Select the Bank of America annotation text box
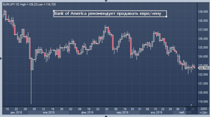Image resolution: width=210 pixels, height=117 pixels. (x=110, y=14)
